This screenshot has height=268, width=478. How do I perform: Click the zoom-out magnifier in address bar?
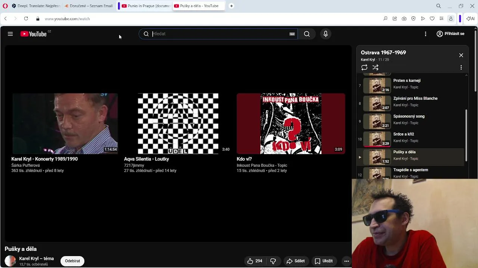(385, 19)
